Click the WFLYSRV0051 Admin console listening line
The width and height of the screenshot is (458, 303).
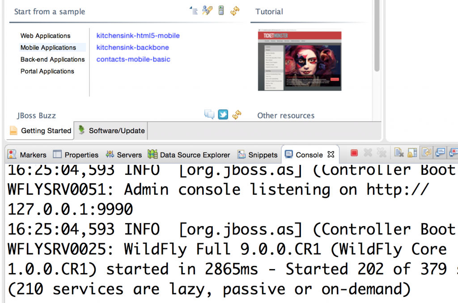point(218,190)
